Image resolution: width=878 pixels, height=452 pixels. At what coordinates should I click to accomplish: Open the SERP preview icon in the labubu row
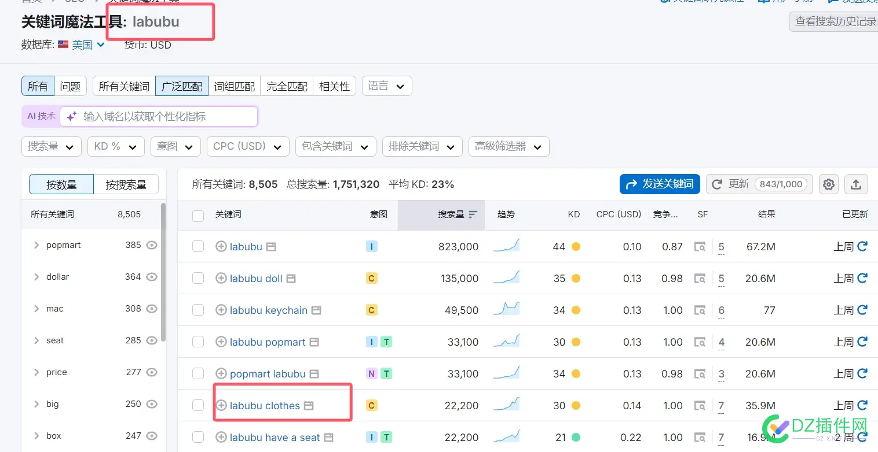700,246
